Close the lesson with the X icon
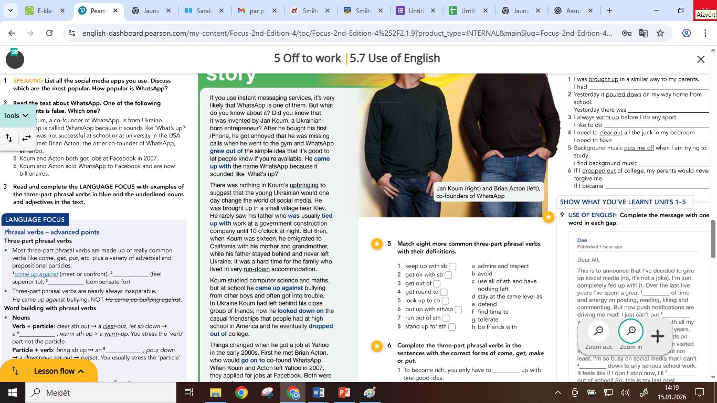717x403 pixels. (x=701, y=59)
